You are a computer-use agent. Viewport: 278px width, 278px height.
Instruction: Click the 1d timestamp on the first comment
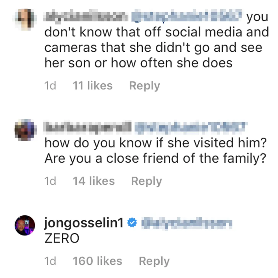coord(50,85)
